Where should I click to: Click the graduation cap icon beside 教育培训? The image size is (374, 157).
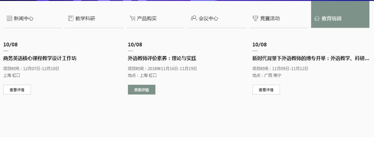(x=317, y=18)
